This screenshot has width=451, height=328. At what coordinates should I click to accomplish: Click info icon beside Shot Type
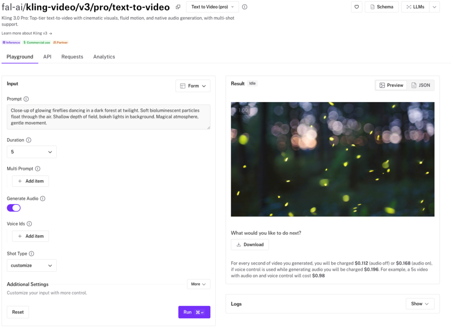click(31, 254)
